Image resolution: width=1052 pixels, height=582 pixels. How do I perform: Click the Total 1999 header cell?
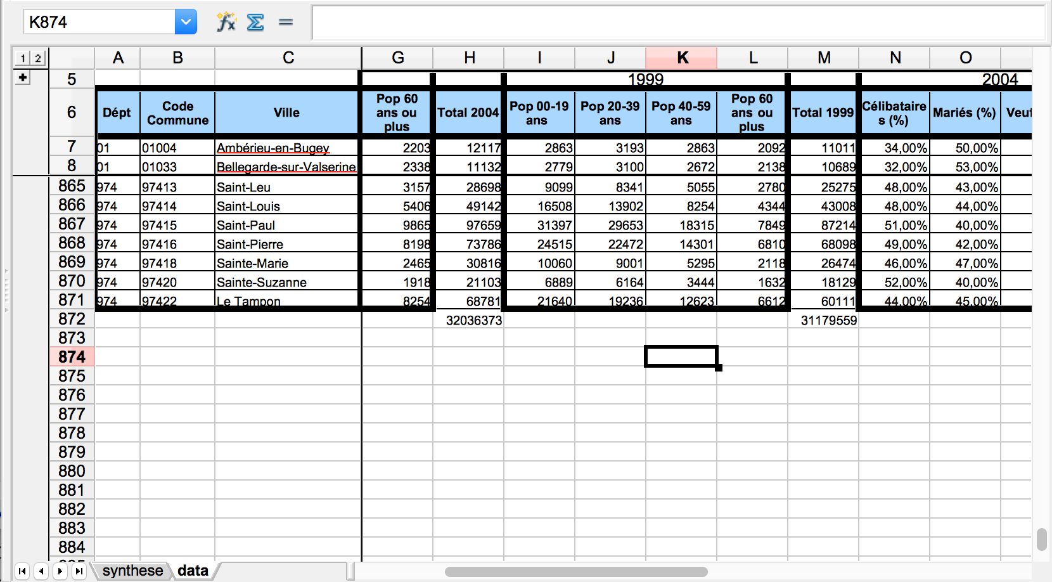[x=823, y=112]
